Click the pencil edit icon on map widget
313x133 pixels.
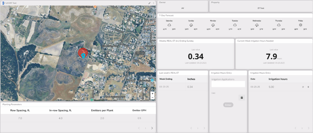(x=149, y=3)
